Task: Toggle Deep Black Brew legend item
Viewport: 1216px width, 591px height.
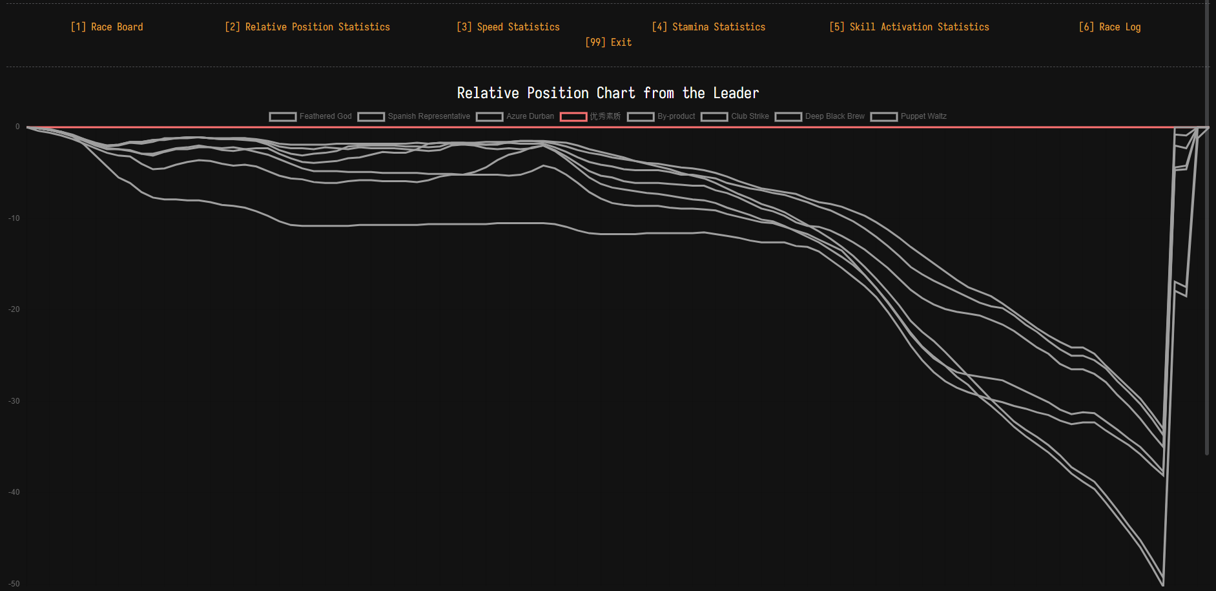Action: coord(820,116)
